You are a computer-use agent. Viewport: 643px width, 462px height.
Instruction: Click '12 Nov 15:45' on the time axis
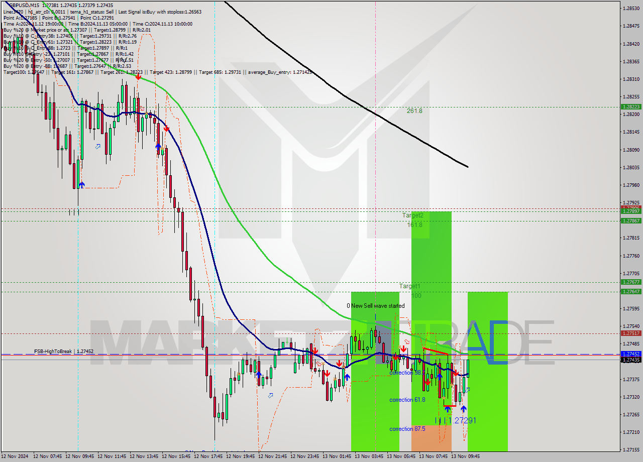(177, 457)
